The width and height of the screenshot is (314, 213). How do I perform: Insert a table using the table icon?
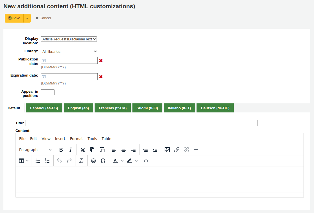pos(21,161)
